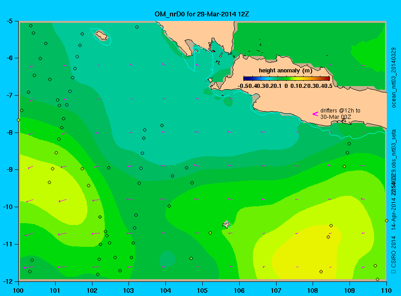Click the y-axis tick label '-8'

[x=9, y=133]
